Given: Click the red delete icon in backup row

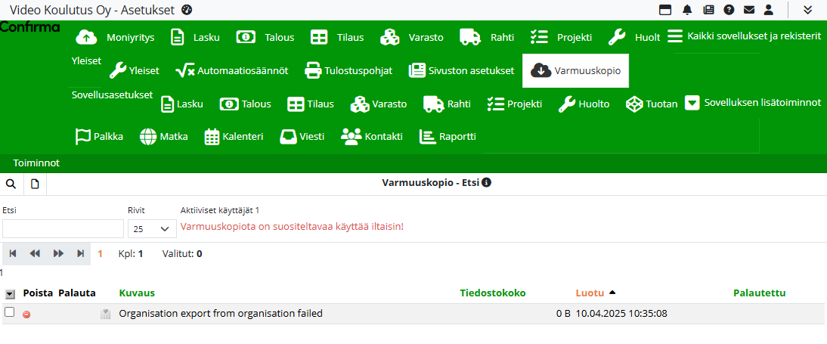Looking at the screenshot, I should pos(27,314).
